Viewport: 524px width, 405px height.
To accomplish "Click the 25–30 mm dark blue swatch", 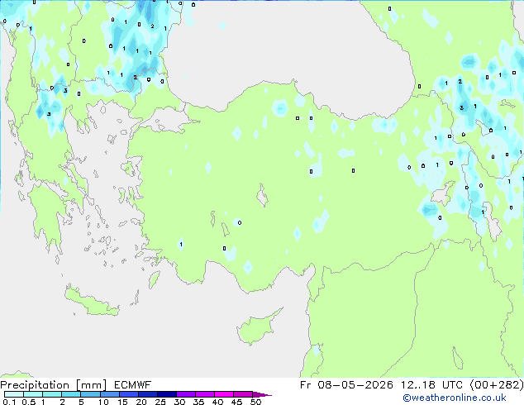I will tap(167, 394).
